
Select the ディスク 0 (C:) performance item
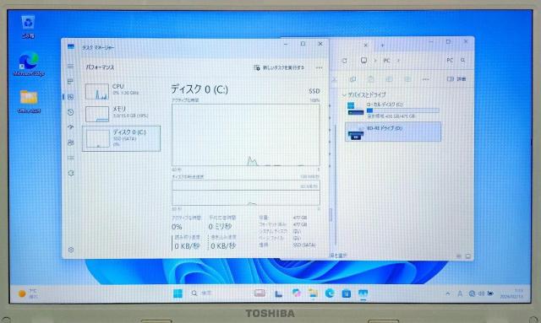point(121,138)
